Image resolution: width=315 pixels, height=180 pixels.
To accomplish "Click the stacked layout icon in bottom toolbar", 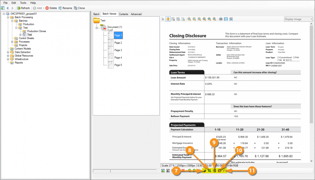I will (215, 171).
